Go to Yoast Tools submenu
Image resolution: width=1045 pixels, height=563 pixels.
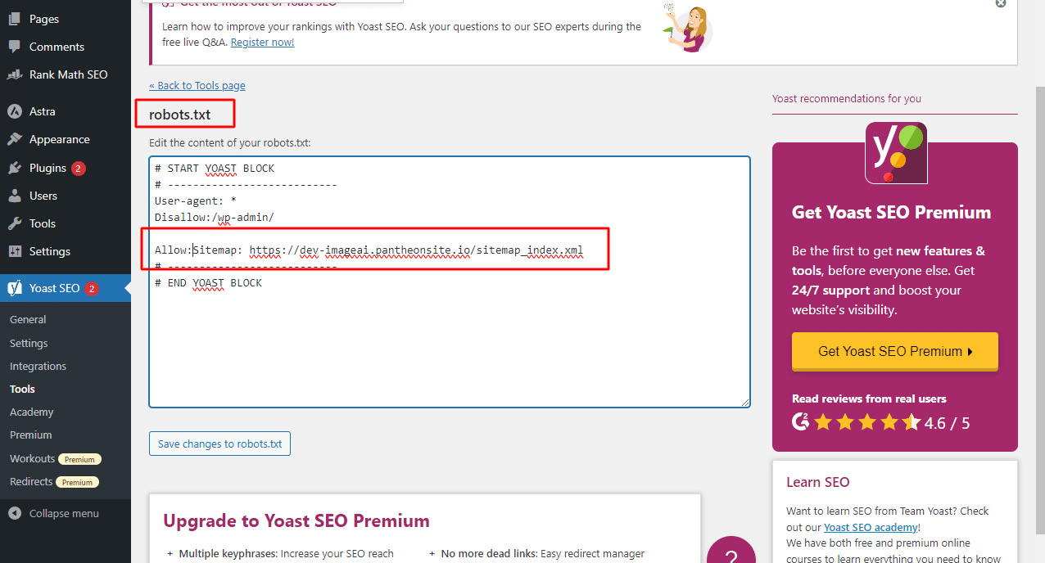click(x=22, y=389)
